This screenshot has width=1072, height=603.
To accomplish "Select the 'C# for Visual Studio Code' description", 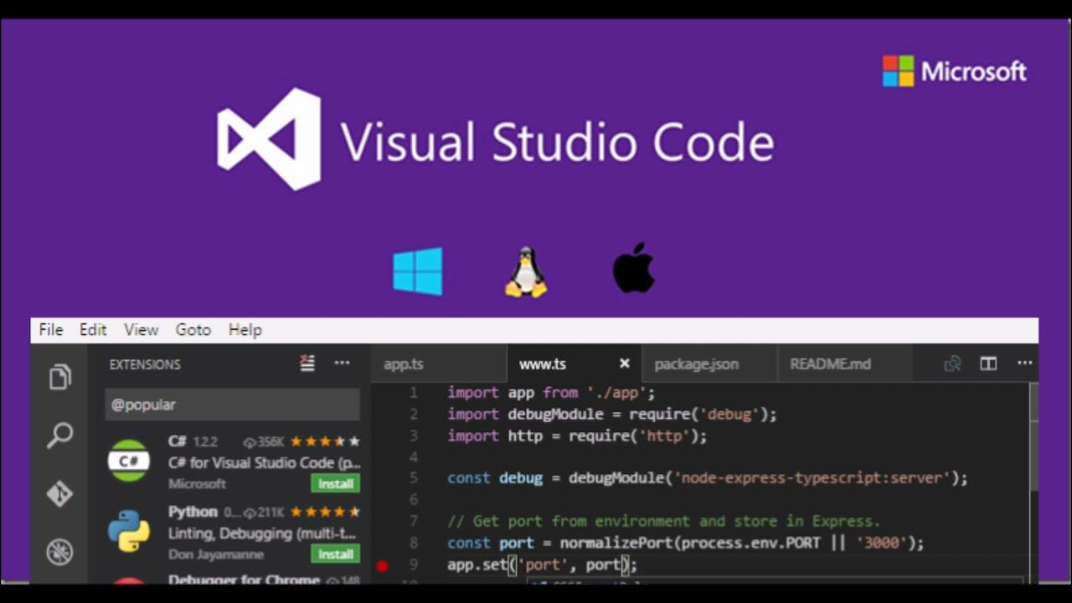I will [x=264, y=462].
